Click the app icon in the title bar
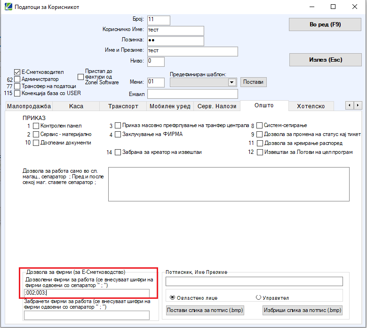The height and width of the screenshot is (328, 367). point(8,7)
